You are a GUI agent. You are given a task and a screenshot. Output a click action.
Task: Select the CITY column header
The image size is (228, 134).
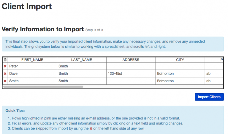coord(180,60)
